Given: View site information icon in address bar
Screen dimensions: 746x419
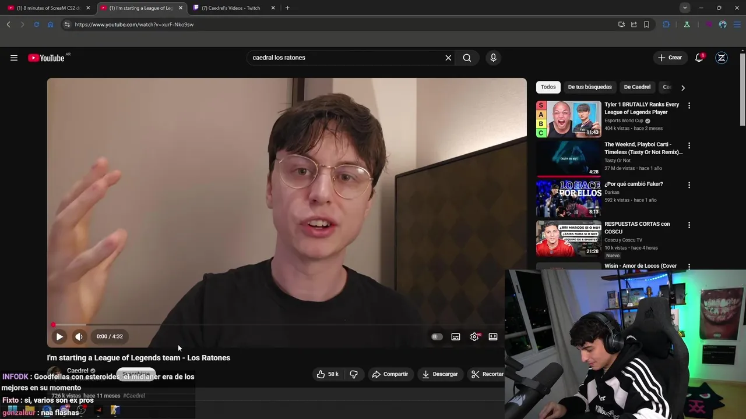Looking at the screenshot, I should pos(67,24).
